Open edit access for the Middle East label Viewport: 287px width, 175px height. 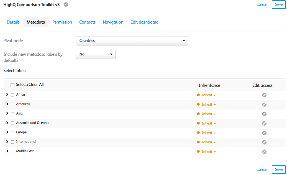264,152
